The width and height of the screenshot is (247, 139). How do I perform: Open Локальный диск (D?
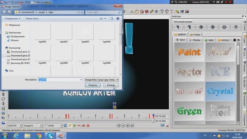point(20,56)
